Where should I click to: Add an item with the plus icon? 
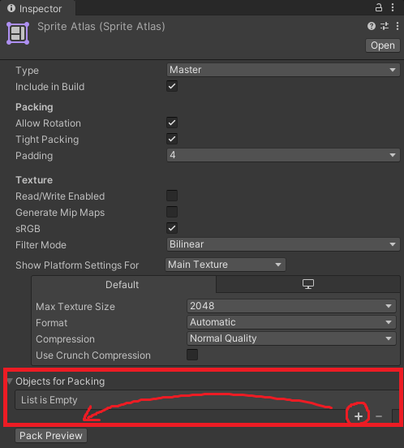tap(359, 416)
